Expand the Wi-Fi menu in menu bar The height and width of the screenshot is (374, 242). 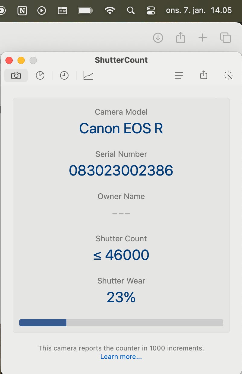tap(110, 11)
